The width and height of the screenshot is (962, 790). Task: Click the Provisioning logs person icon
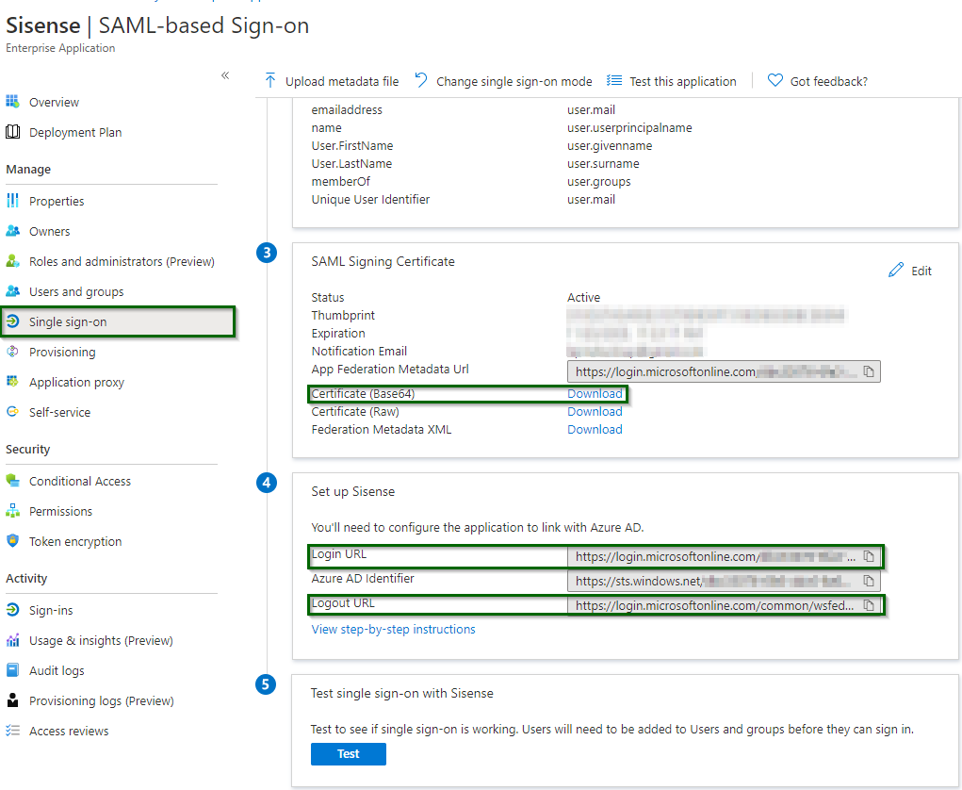tap(12, 699)
